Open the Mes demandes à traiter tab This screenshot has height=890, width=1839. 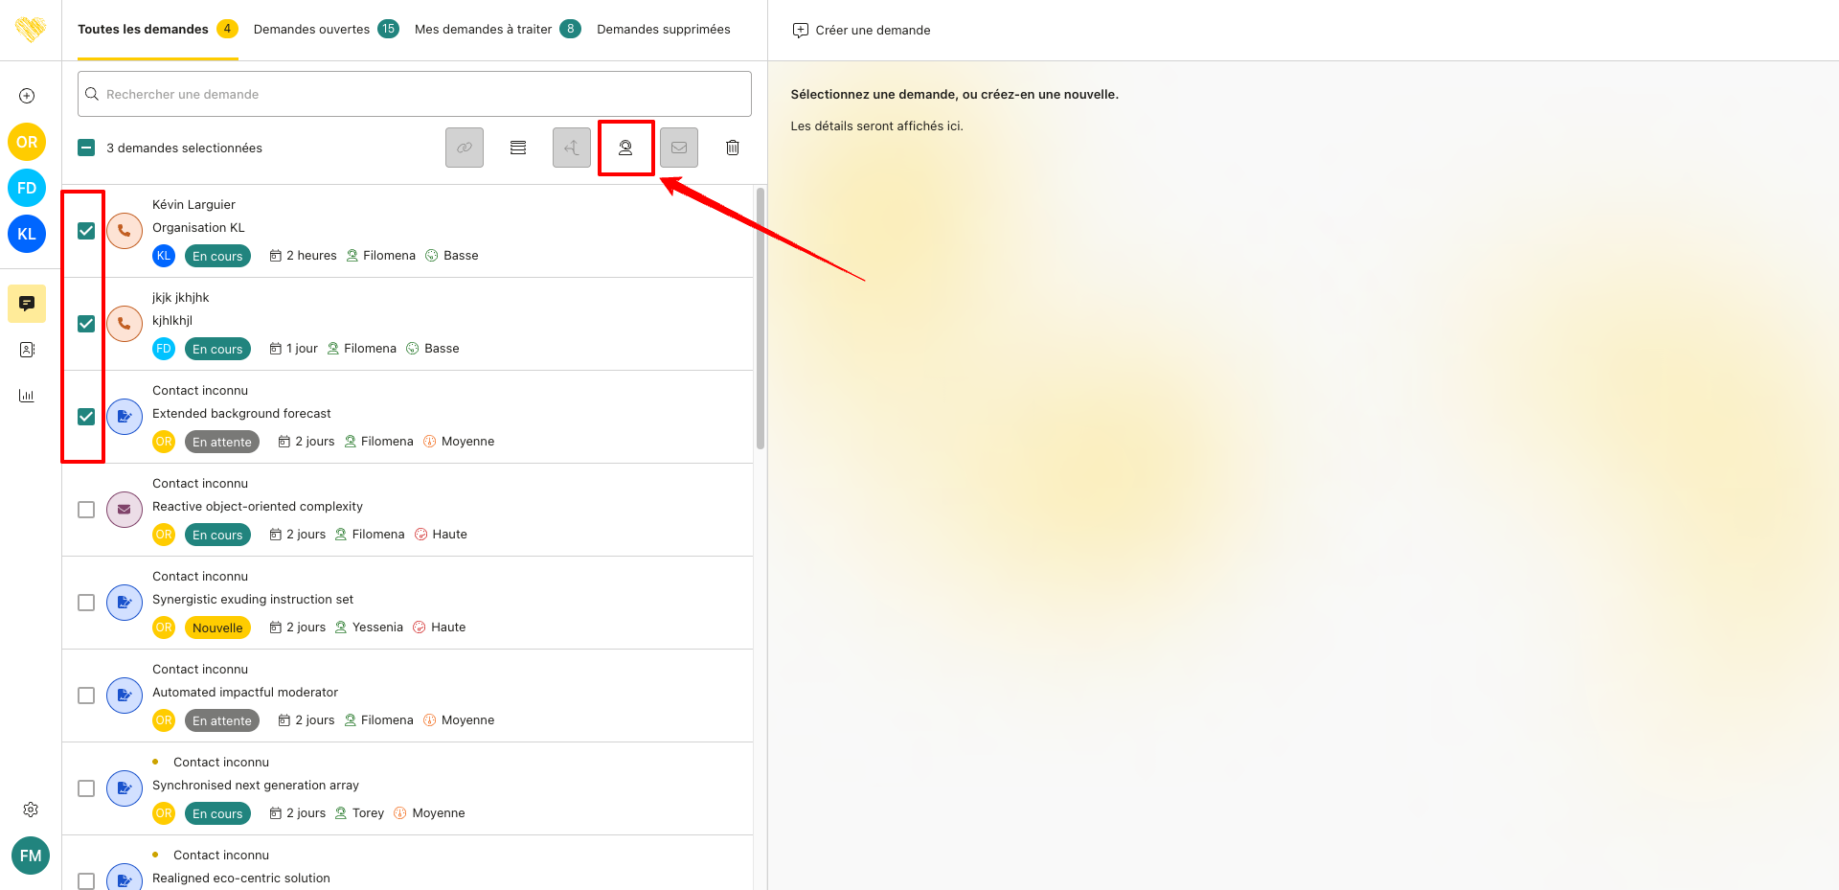pos(483,30)
